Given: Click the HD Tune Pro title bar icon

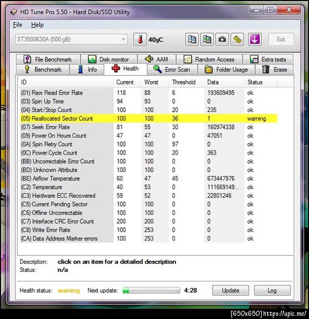Looking at the screenshot, I should [x=14, y=12].
